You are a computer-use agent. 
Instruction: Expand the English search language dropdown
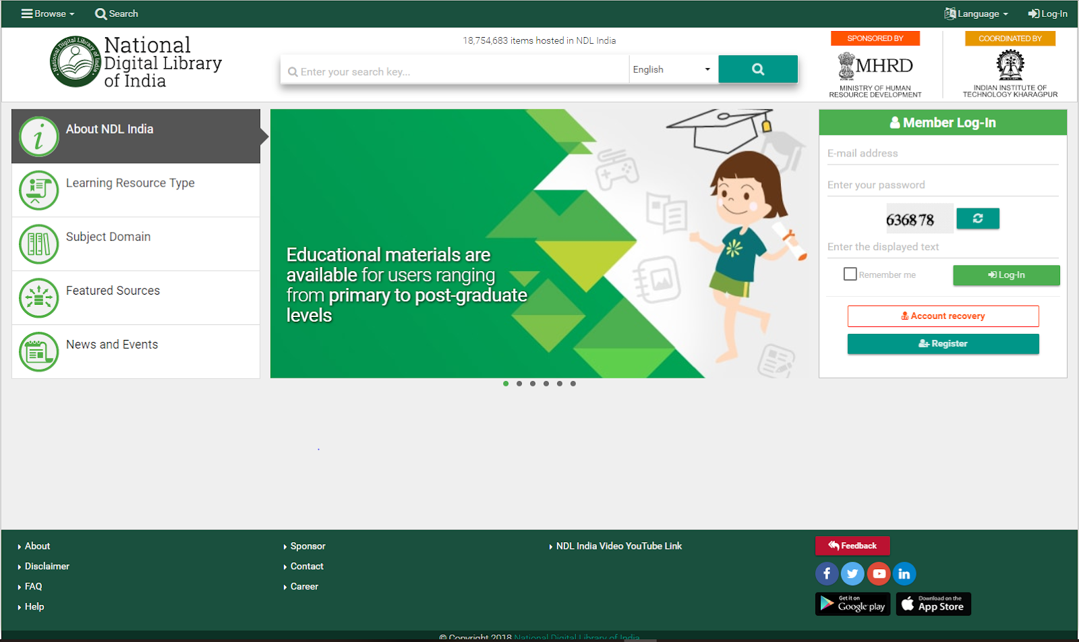tap(672, 69)
